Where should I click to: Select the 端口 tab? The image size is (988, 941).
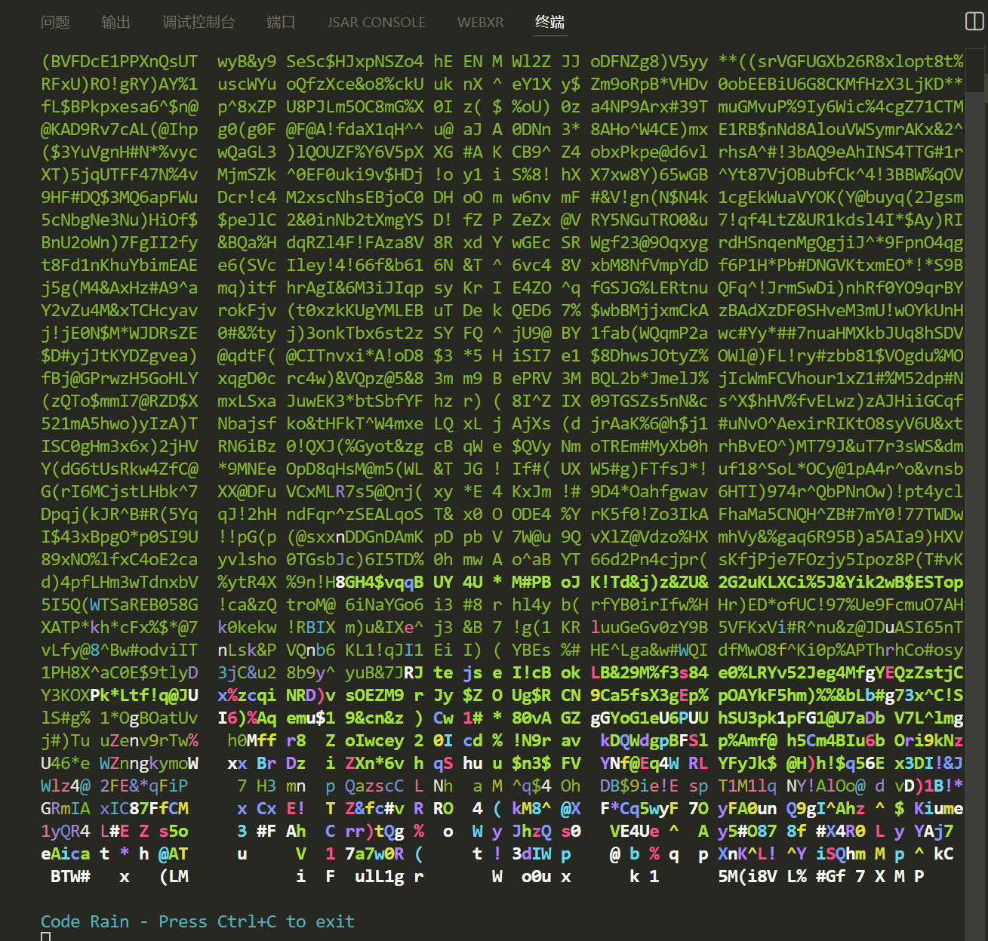click(281, 23)
